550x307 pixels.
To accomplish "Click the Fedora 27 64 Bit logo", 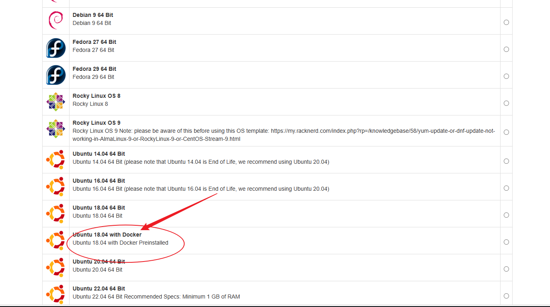I will [55, 48].
